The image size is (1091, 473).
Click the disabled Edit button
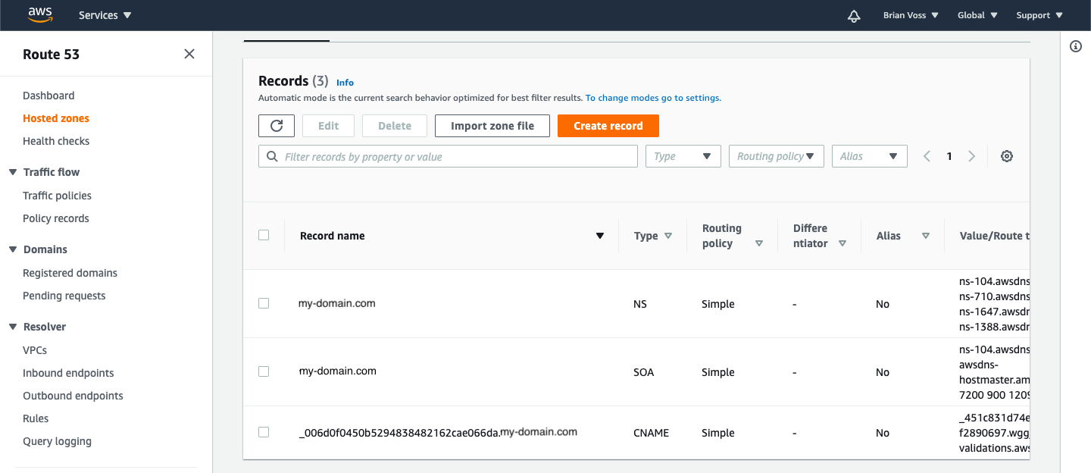click(329, 126)
